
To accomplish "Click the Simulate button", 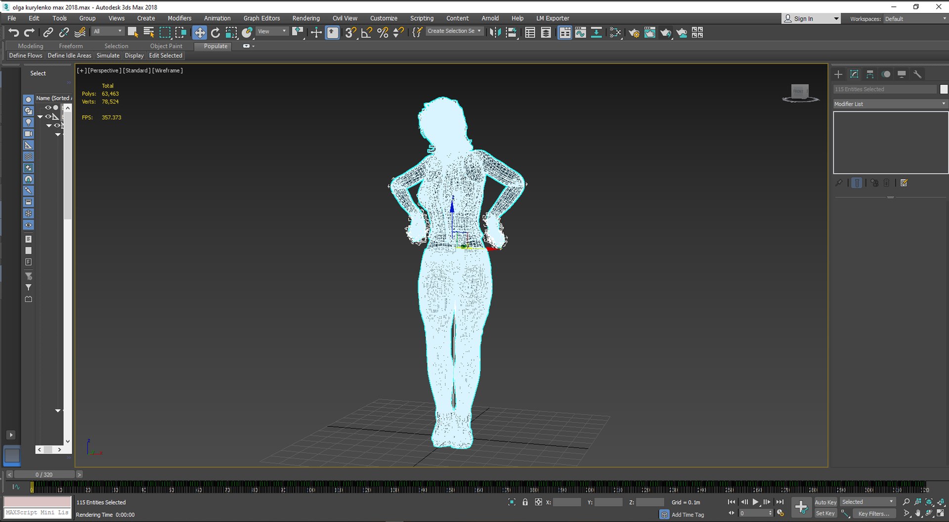I will click(108, 55).
